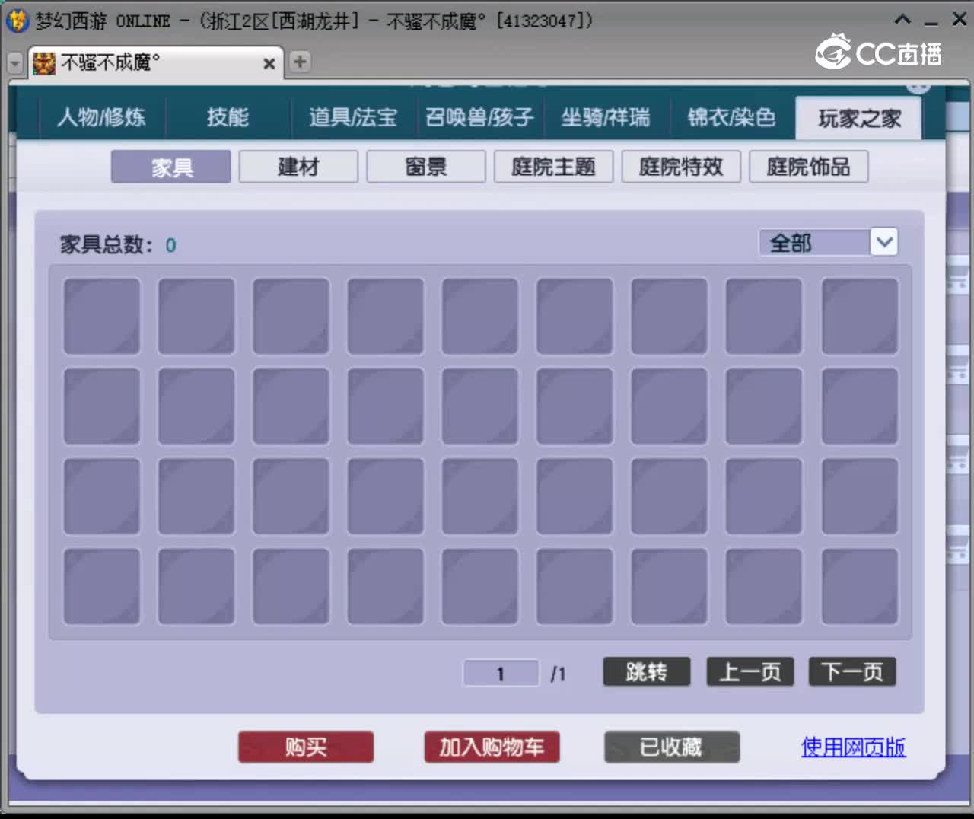The image size is (974, 819).
Task: Choose the 家具 sub-category
Action: (x=171, y=167)
